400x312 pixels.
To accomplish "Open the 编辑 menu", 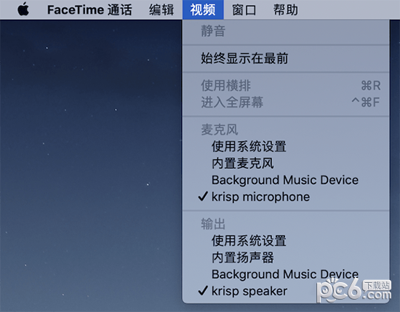I will (x=161, y=9).
